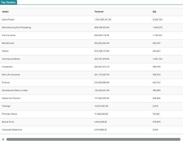Select the Tradings sector

pos(6,106)
